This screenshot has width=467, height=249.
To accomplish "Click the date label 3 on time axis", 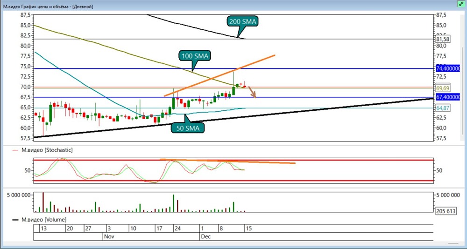I will pos(109,229).
